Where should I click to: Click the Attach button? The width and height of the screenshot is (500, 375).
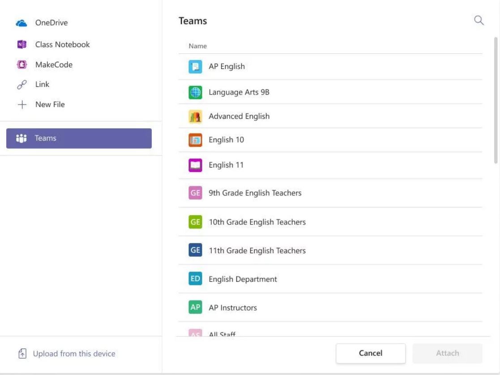[447, 353]
